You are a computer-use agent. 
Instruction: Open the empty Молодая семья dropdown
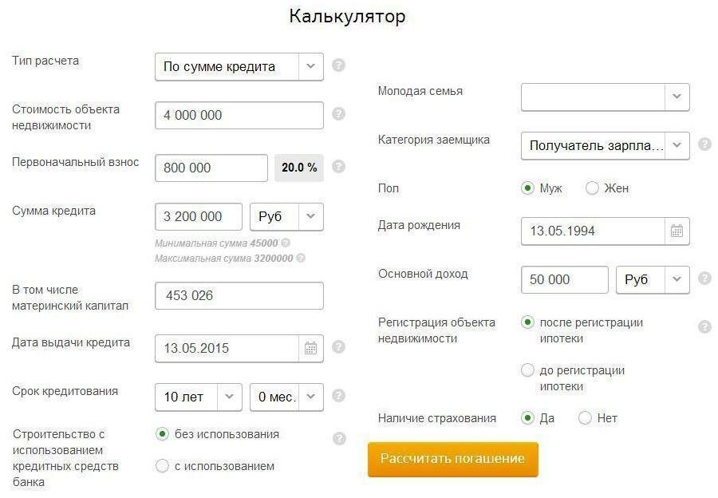point(605,97)
